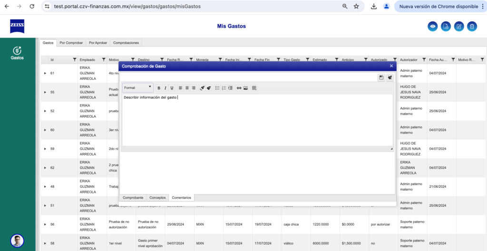Expand expense row 56

point(45,224)
